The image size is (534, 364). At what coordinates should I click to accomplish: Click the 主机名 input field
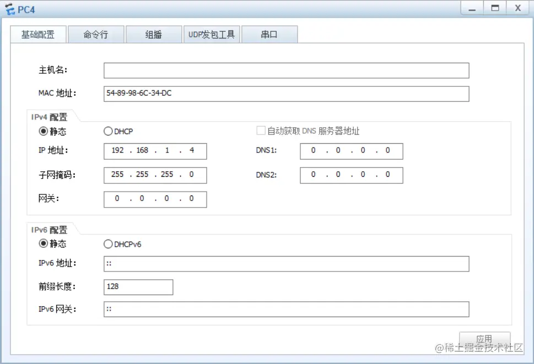click(287, 70)
